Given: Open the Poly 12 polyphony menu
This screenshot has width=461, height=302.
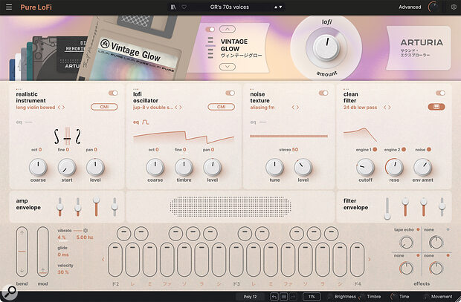Looking at the screenshot, I should pyautogui.click(x=250, y=297).
